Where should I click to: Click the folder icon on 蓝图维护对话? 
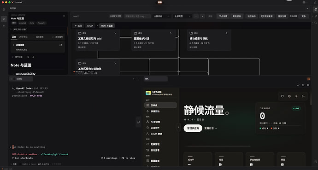point(135,33)
